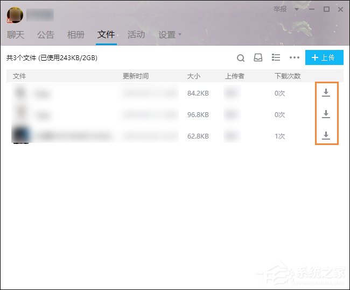Click the search magnifier icon
The image size is (350, 290).
coord(241,58)
